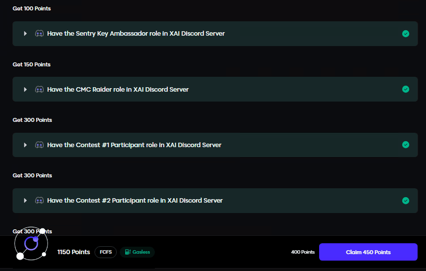Click Have the Contest #1 Participant role text
The image size is (426, 271).
coord(134,145)
